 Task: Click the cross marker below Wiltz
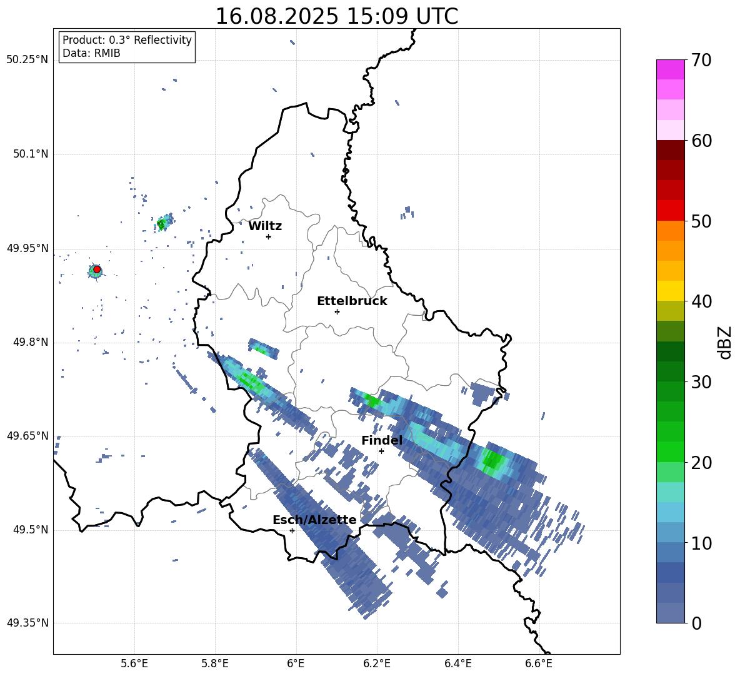pyautogui.click(x=269, y=236)
